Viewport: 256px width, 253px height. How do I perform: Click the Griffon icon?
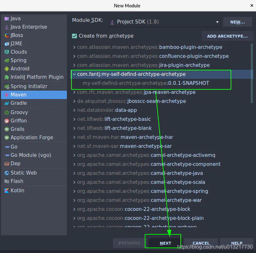pyautogui.click(x=7, y=121)
